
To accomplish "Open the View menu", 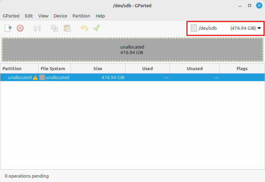I will coord(43,16).
